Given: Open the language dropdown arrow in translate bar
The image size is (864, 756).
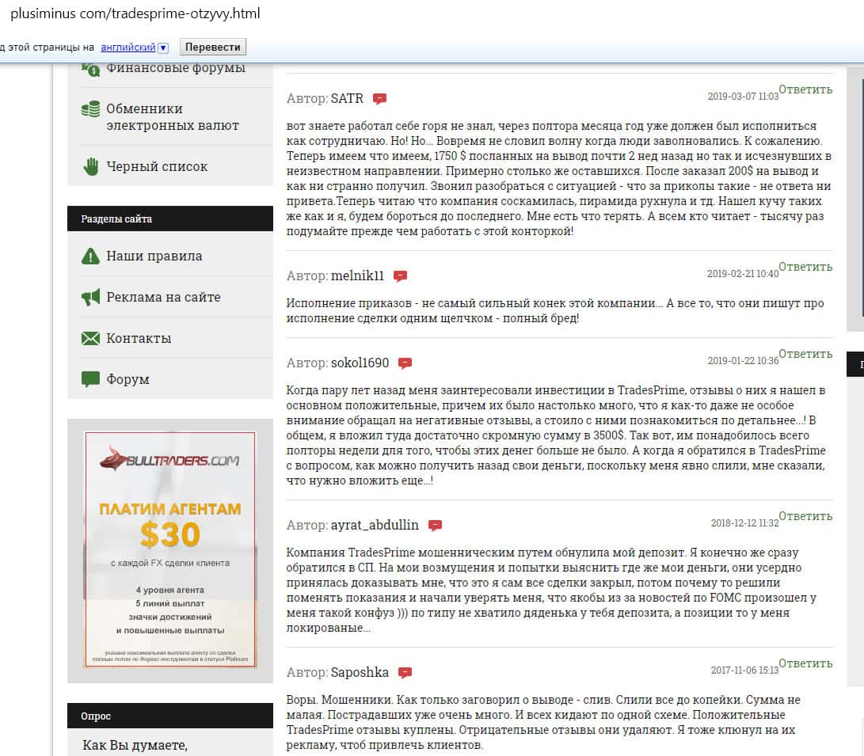Looking at the screenshot, I should [163, 48].
